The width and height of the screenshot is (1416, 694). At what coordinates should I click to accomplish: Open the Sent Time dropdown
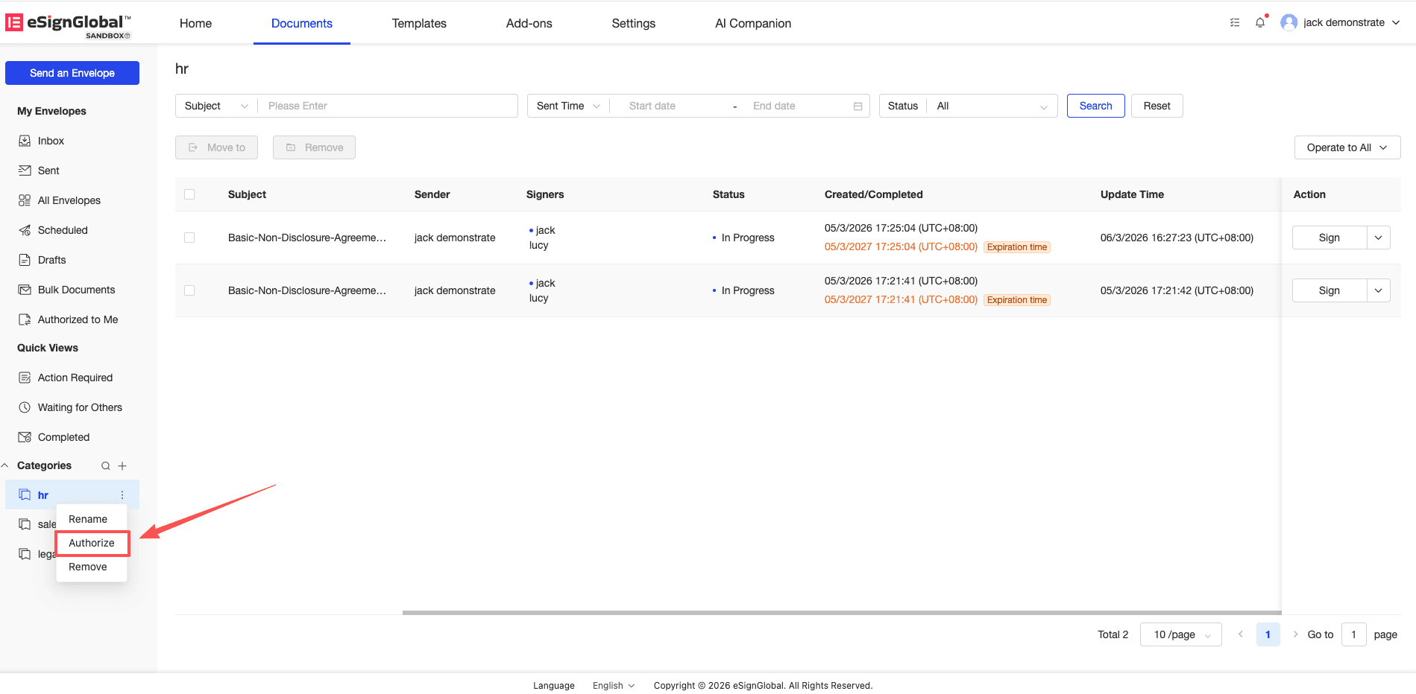pyautogui.click(x=568, y=106)
